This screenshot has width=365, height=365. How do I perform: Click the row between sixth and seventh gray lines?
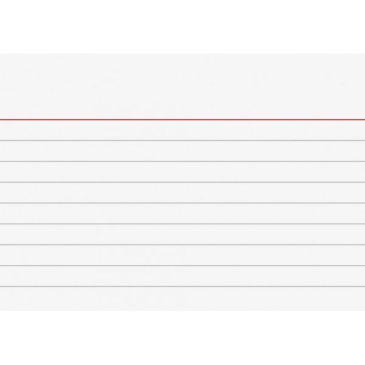pyautogui.click(x=182, y=255)
